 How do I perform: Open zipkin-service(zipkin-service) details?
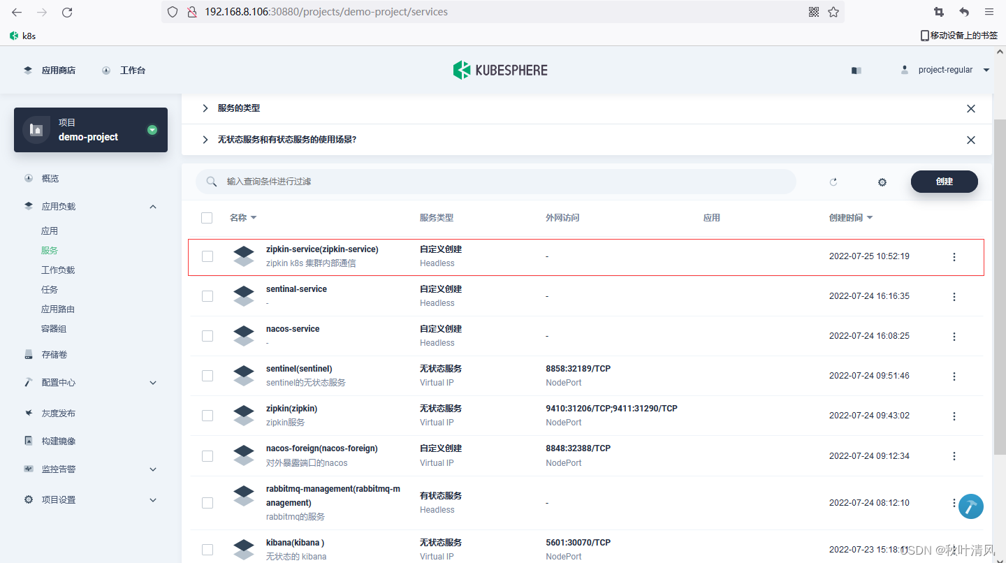point(322,249)
